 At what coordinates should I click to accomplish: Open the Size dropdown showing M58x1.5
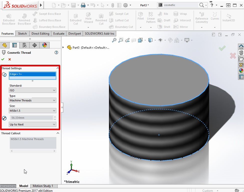(33, 111)
